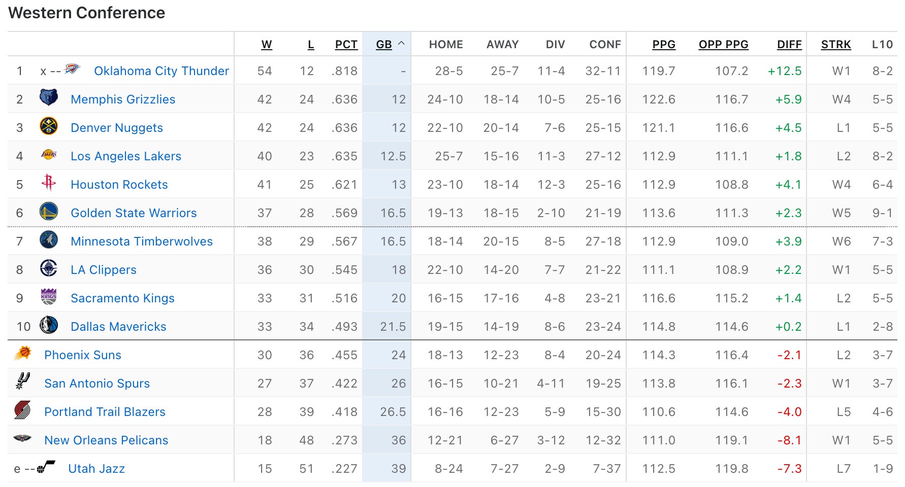Click the Denver Nuggets logo icon
The width and height of the screenshot is (905, 487).
(49, 126)
